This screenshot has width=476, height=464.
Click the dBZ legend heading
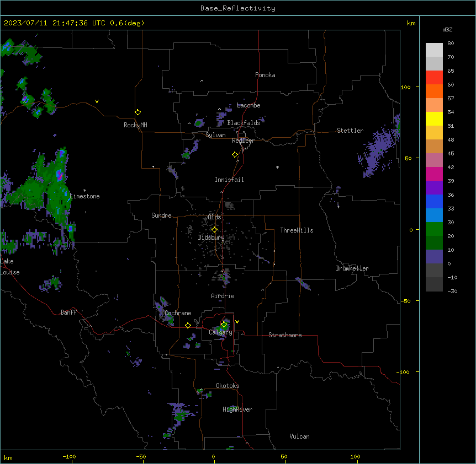point(447,30)
